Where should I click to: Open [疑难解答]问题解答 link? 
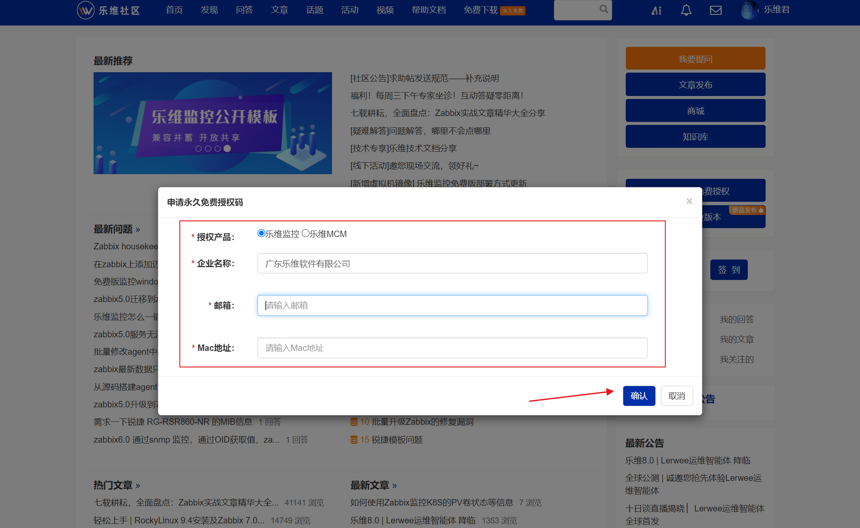[420, 131]
